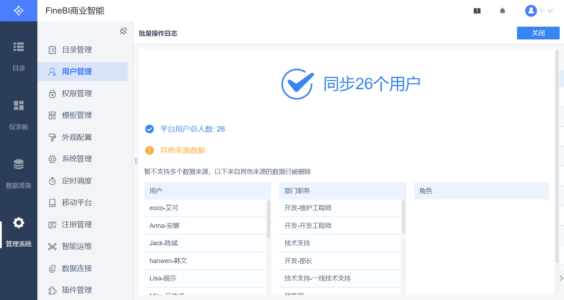Open 系统管理 menu item
Viewport: 564px width, 300px height.
point(77,159)
